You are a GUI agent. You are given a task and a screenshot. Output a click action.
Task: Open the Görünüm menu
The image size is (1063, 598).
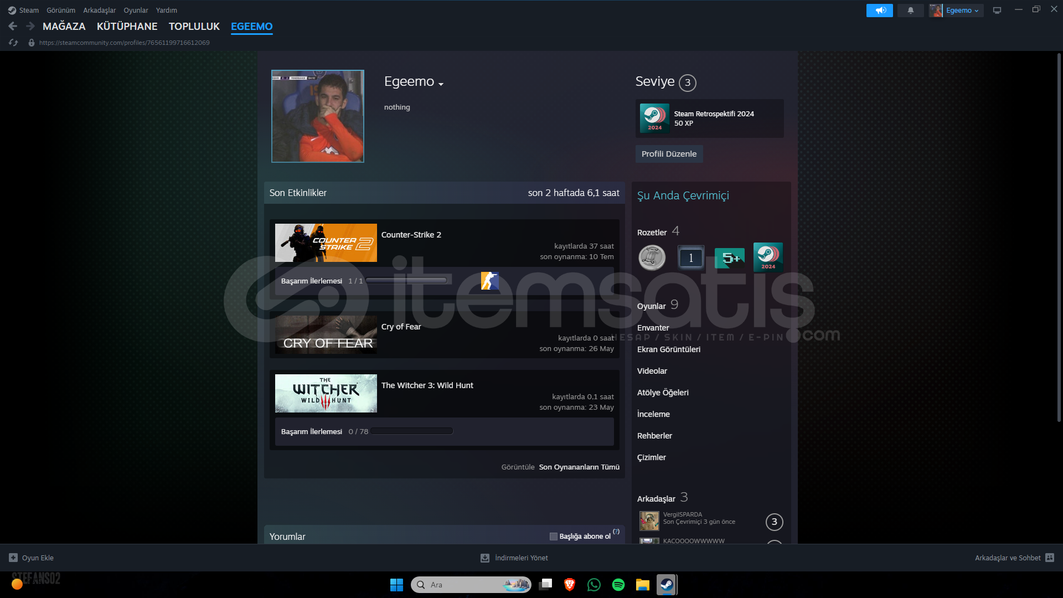pyautogui.click(x=61, y=10)
